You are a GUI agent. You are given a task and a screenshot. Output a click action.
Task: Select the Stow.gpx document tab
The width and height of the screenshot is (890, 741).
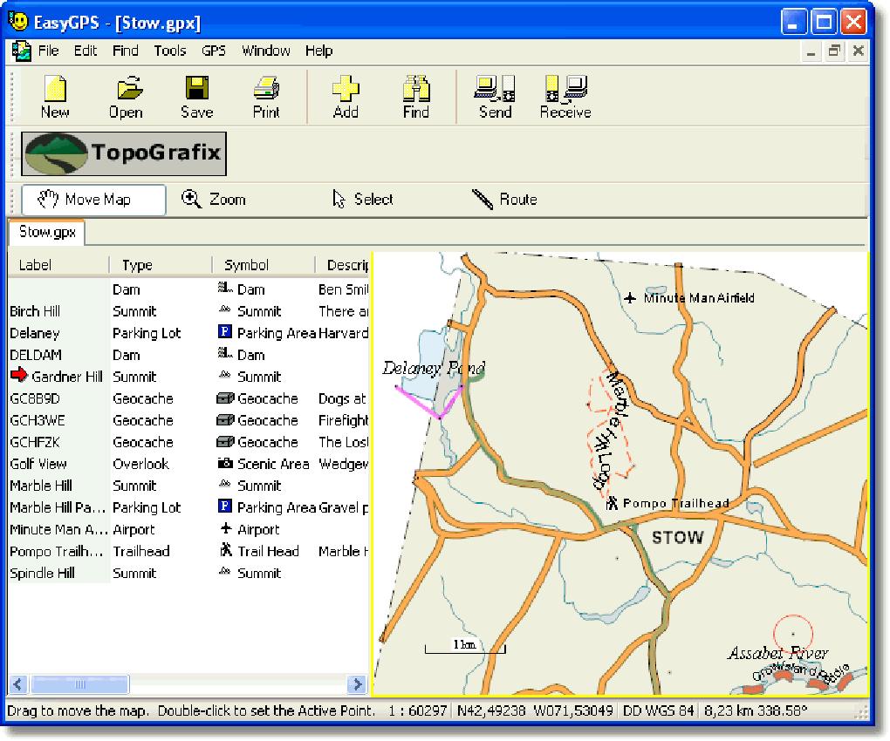(47, 233)
